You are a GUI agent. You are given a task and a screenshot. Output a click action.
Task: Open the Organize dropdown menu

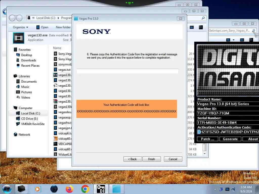click(x=20, y=27)
